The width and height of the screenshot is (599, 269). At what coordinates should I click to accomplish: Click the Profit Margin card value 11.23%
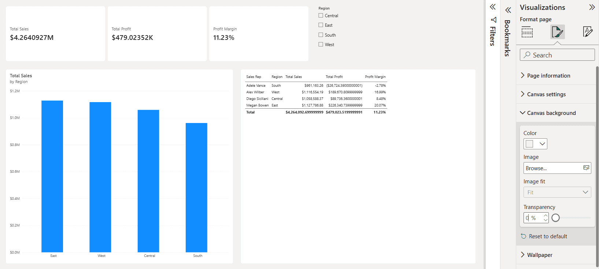click(224, 37)
